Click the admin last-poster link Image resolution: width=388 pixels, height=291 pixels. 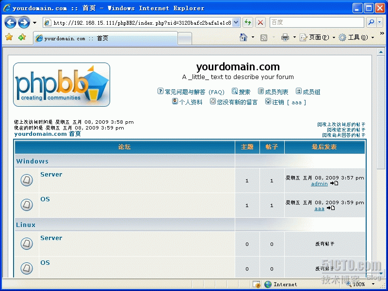tap(319, 184)
